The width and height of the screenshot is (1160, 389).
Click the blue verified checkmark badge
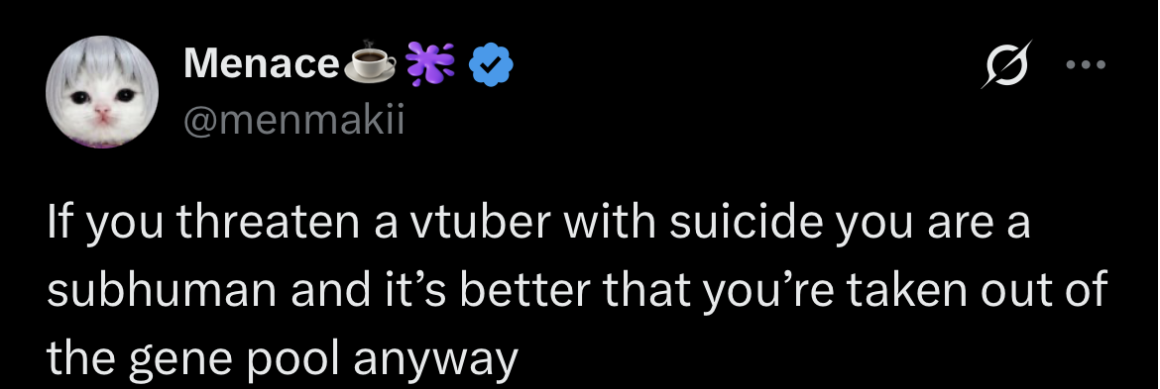point(493,65)
